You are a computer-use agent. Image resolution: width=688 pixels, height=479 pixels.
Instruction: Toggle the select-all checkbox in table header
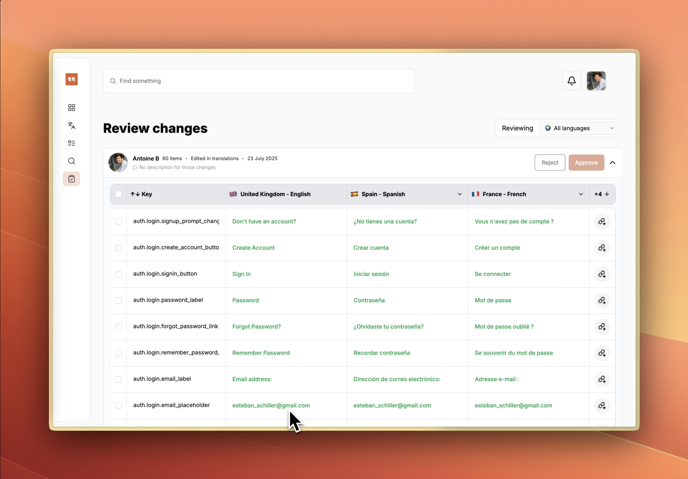pyautogui.click(x=118, y=194)
